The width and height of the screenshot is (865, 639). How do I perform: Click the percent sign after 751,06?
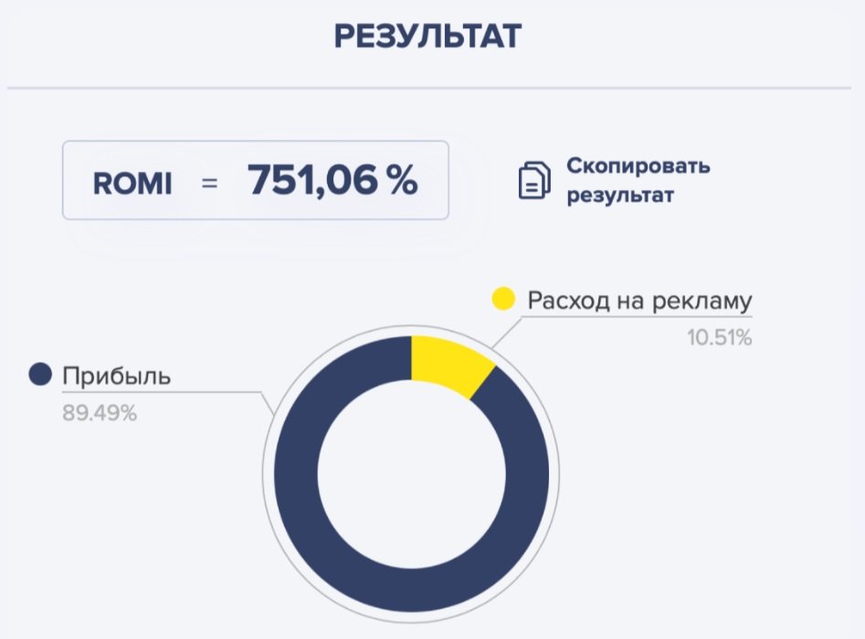[400, 181]
